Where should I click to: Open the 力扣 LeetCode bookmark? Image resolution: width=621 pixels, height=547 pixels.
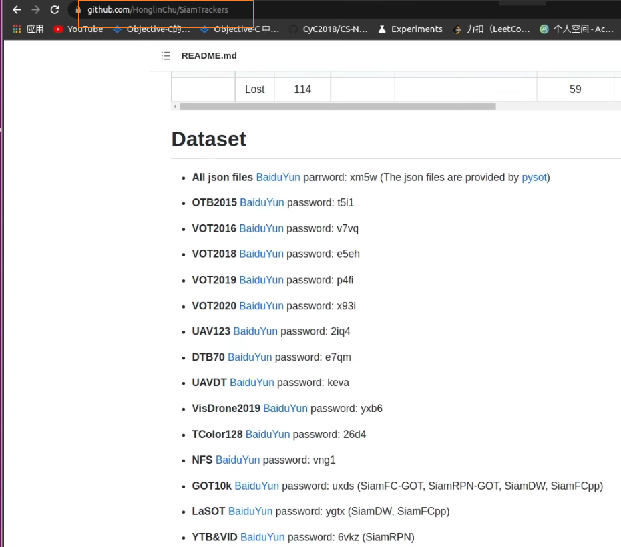(491, 29)
